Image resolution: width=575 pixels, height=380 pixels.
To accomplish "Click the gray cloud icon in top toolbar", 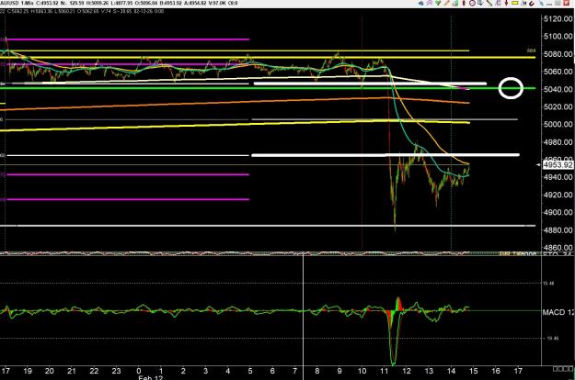I will point(421,3).
